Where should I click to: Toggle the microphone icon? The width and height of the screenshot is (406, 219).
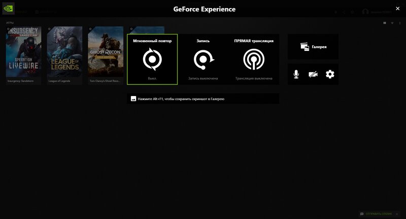296,74
